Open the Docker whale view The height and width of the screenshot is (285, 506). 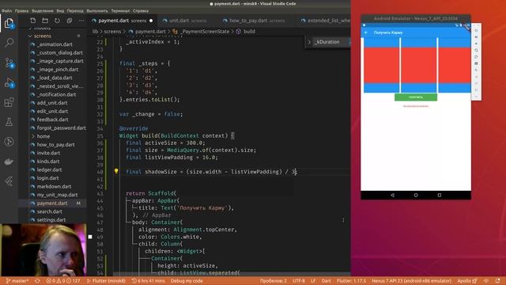coord(9,161)
